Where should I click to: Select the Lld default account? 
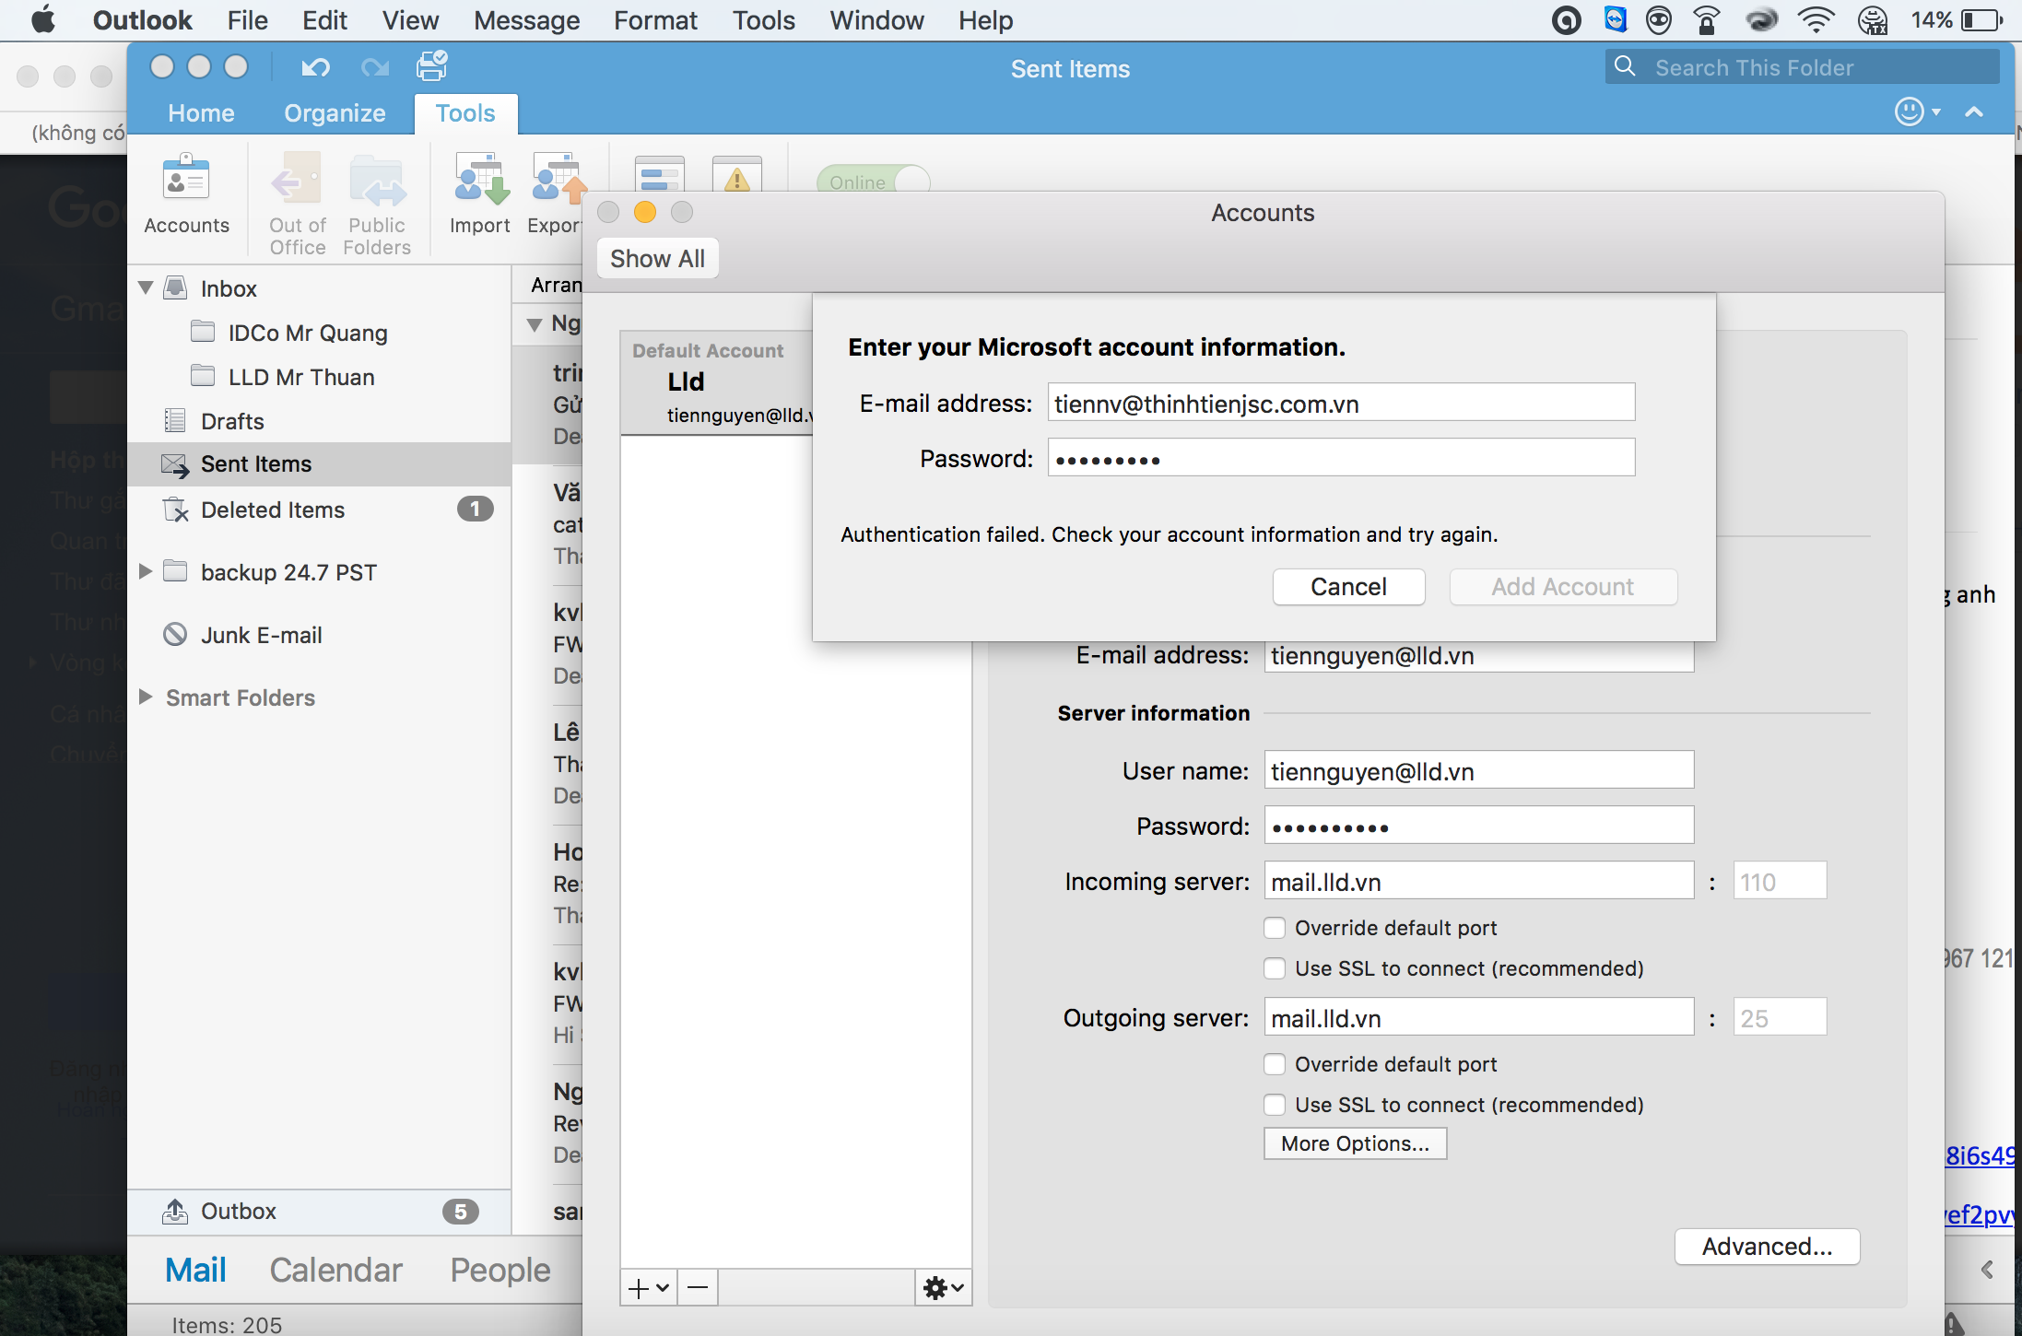coord(717,383)
